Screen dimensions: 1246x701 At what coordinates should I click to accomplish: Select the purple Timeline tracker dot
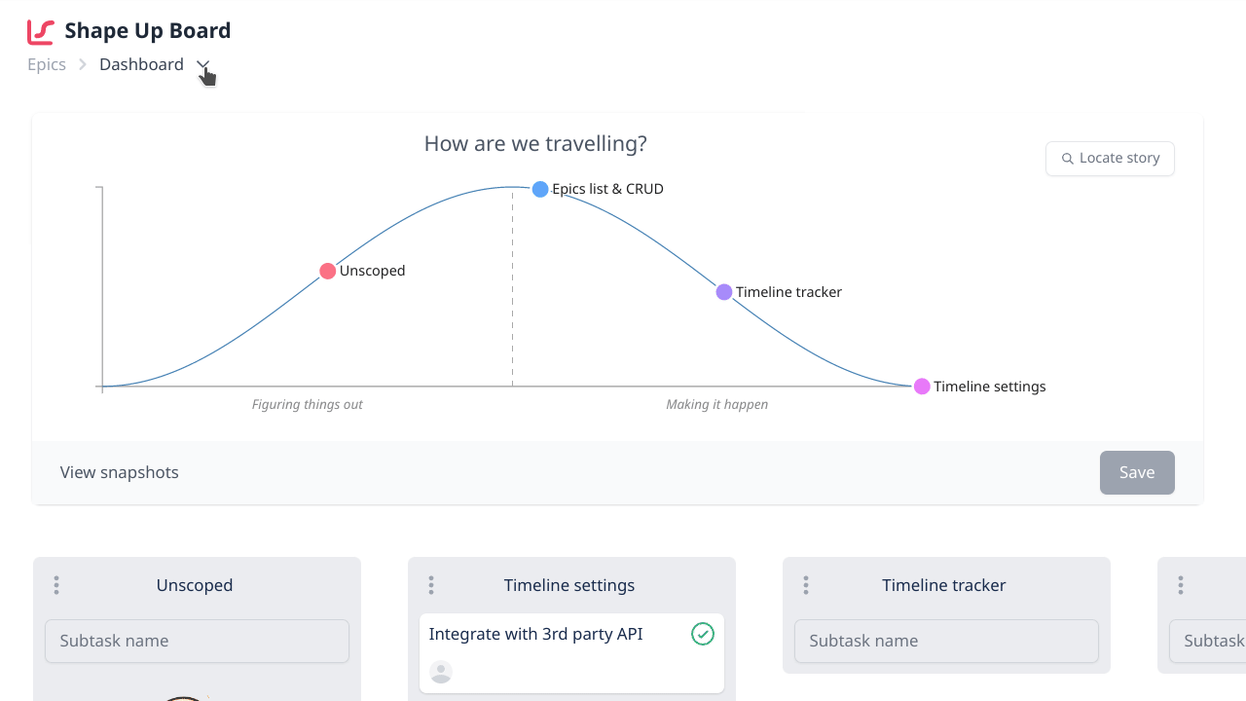724,292
